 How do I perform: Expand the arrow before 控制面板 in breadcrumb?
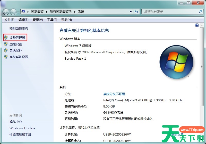pos(28,12)
